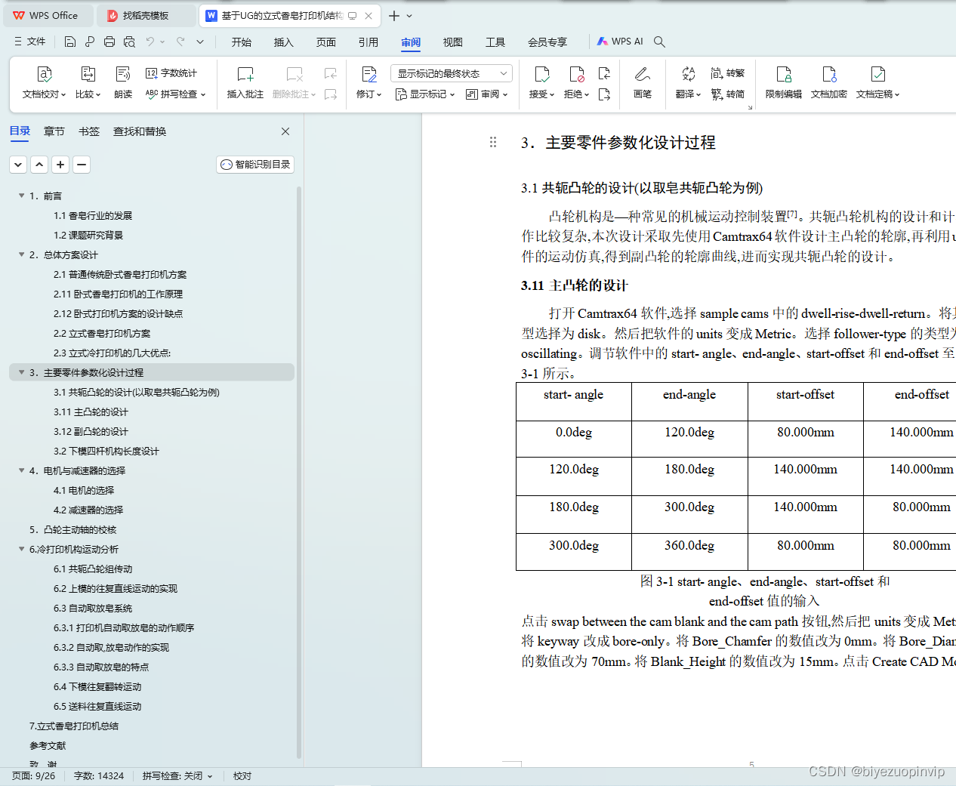Go to previous change in review group

point(604,73)
